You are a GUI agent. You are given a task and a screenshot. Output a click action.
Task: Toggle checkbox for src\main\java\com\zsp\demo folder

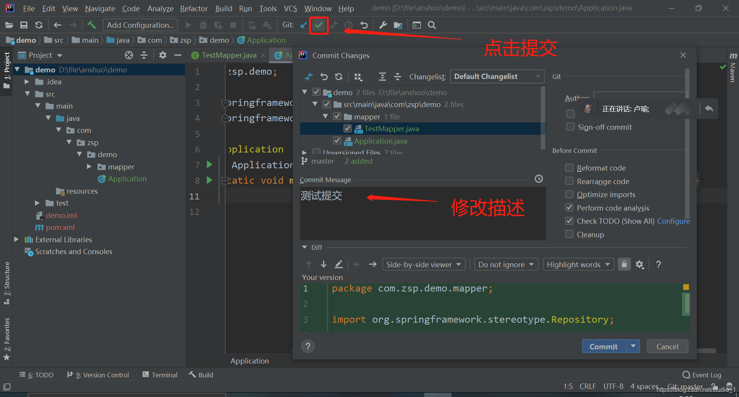[327, 104]
